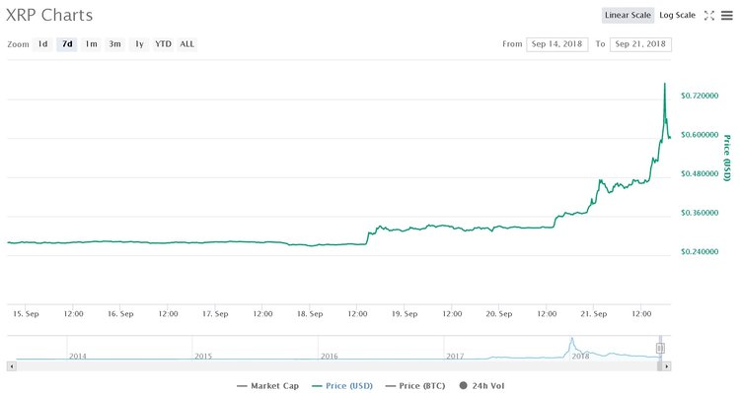740x393 pixels.
Task: Set zoom to 1m
Action: (x=91, y=43)
